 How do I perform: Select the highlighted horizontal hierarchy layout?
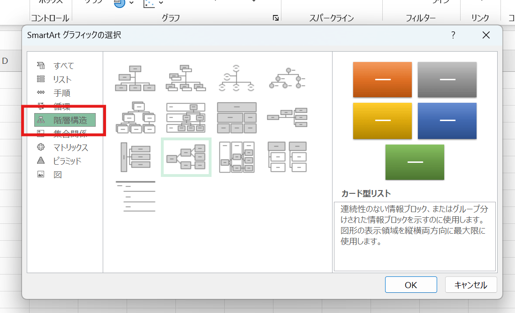(x=186, y=157)
